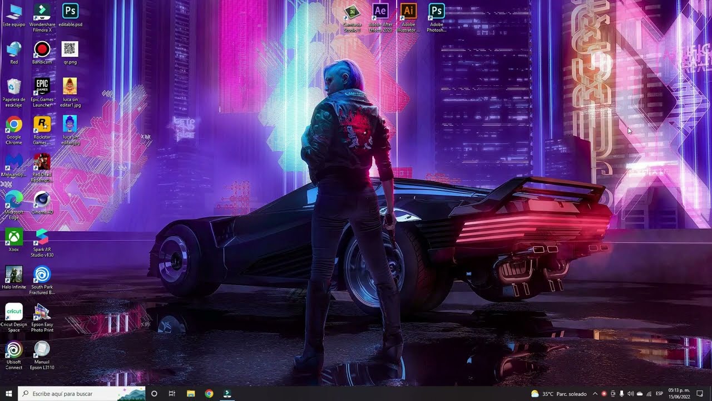Image resolution: width=712 pixels, height=401 pixels.
Task: Click the taskbar search box
Action: (x=82, y=394)
